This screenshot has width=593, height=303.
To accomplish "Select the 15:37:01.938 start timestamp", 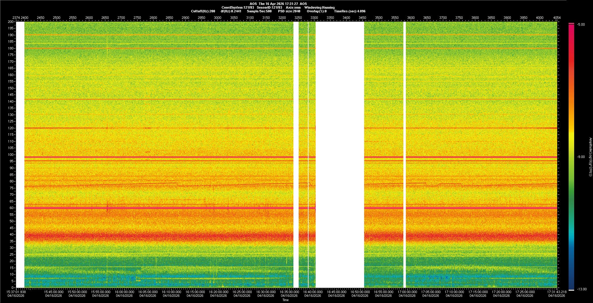I will point(16,292).
